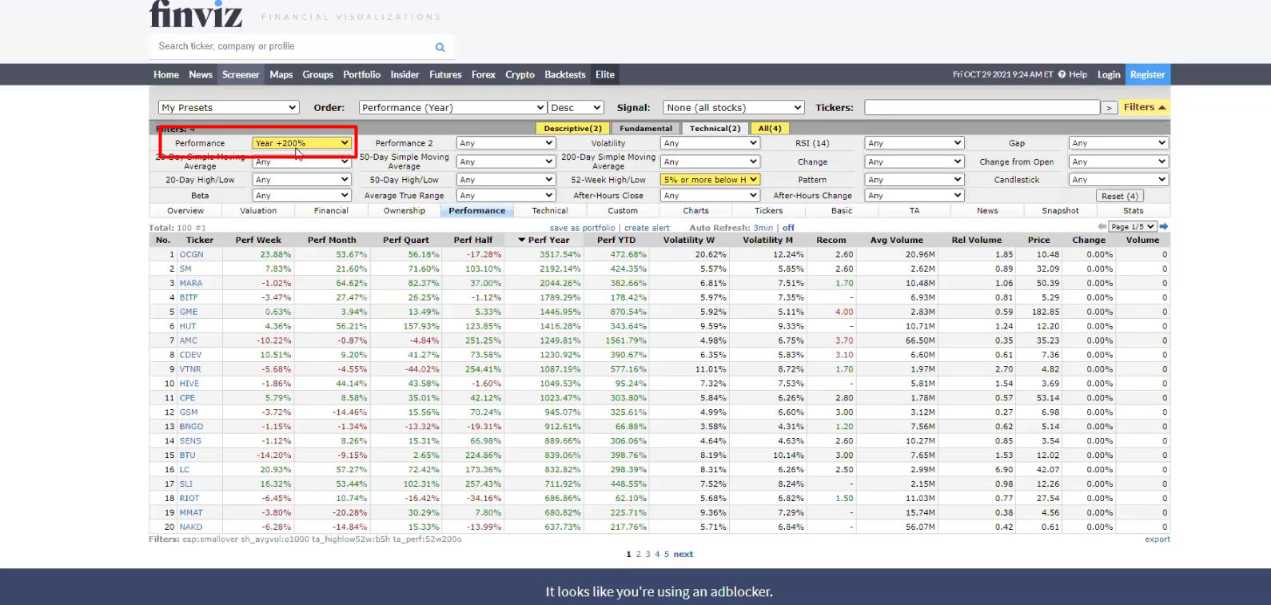Open the Order Performance (Year) dropdown
The height and width of the screenshot is (605, 1271).
tap(452, 108)
